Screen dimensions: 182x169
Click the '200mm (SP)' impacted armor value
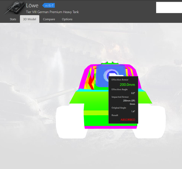coord(129,100)
